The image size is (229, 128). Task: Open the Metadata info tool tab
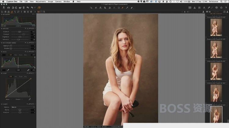coord(28,12)
